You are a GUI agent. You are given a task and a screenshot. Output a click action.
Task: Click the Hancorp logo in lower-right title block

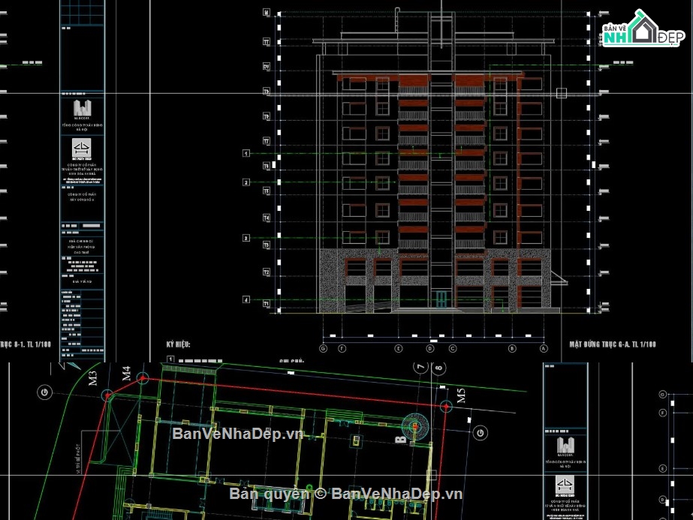click(565, 446)
